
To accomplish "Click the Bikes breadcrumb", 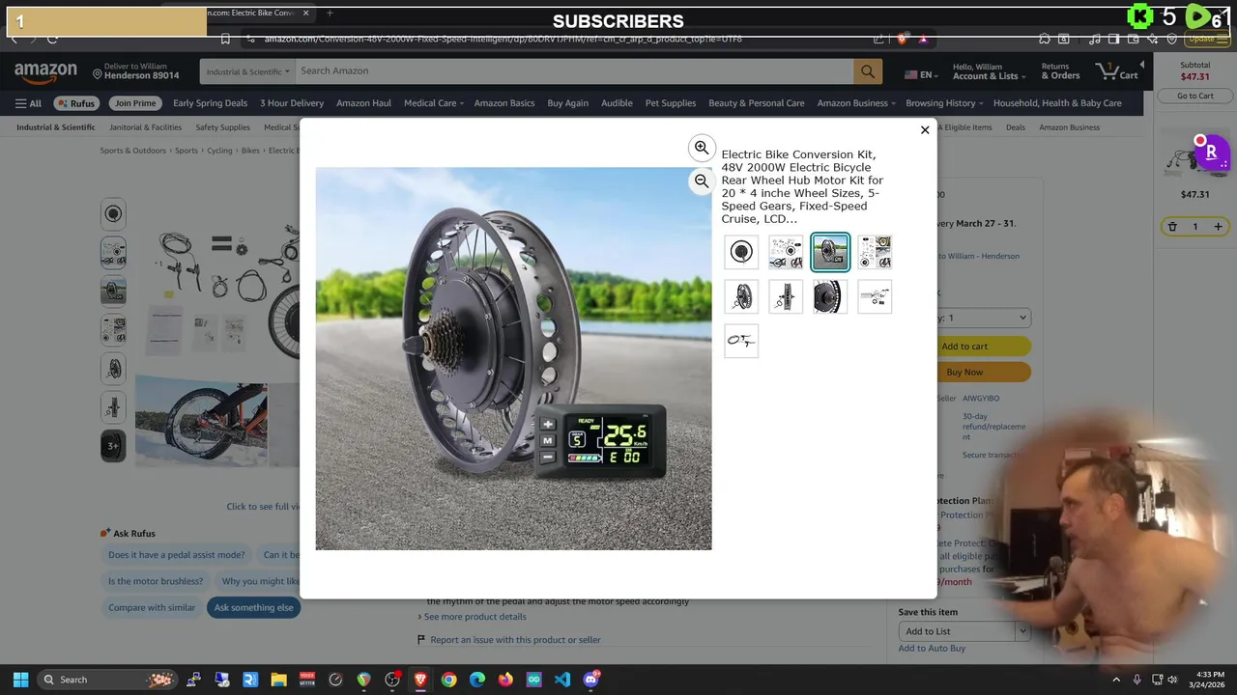I will tap(250, 151).
